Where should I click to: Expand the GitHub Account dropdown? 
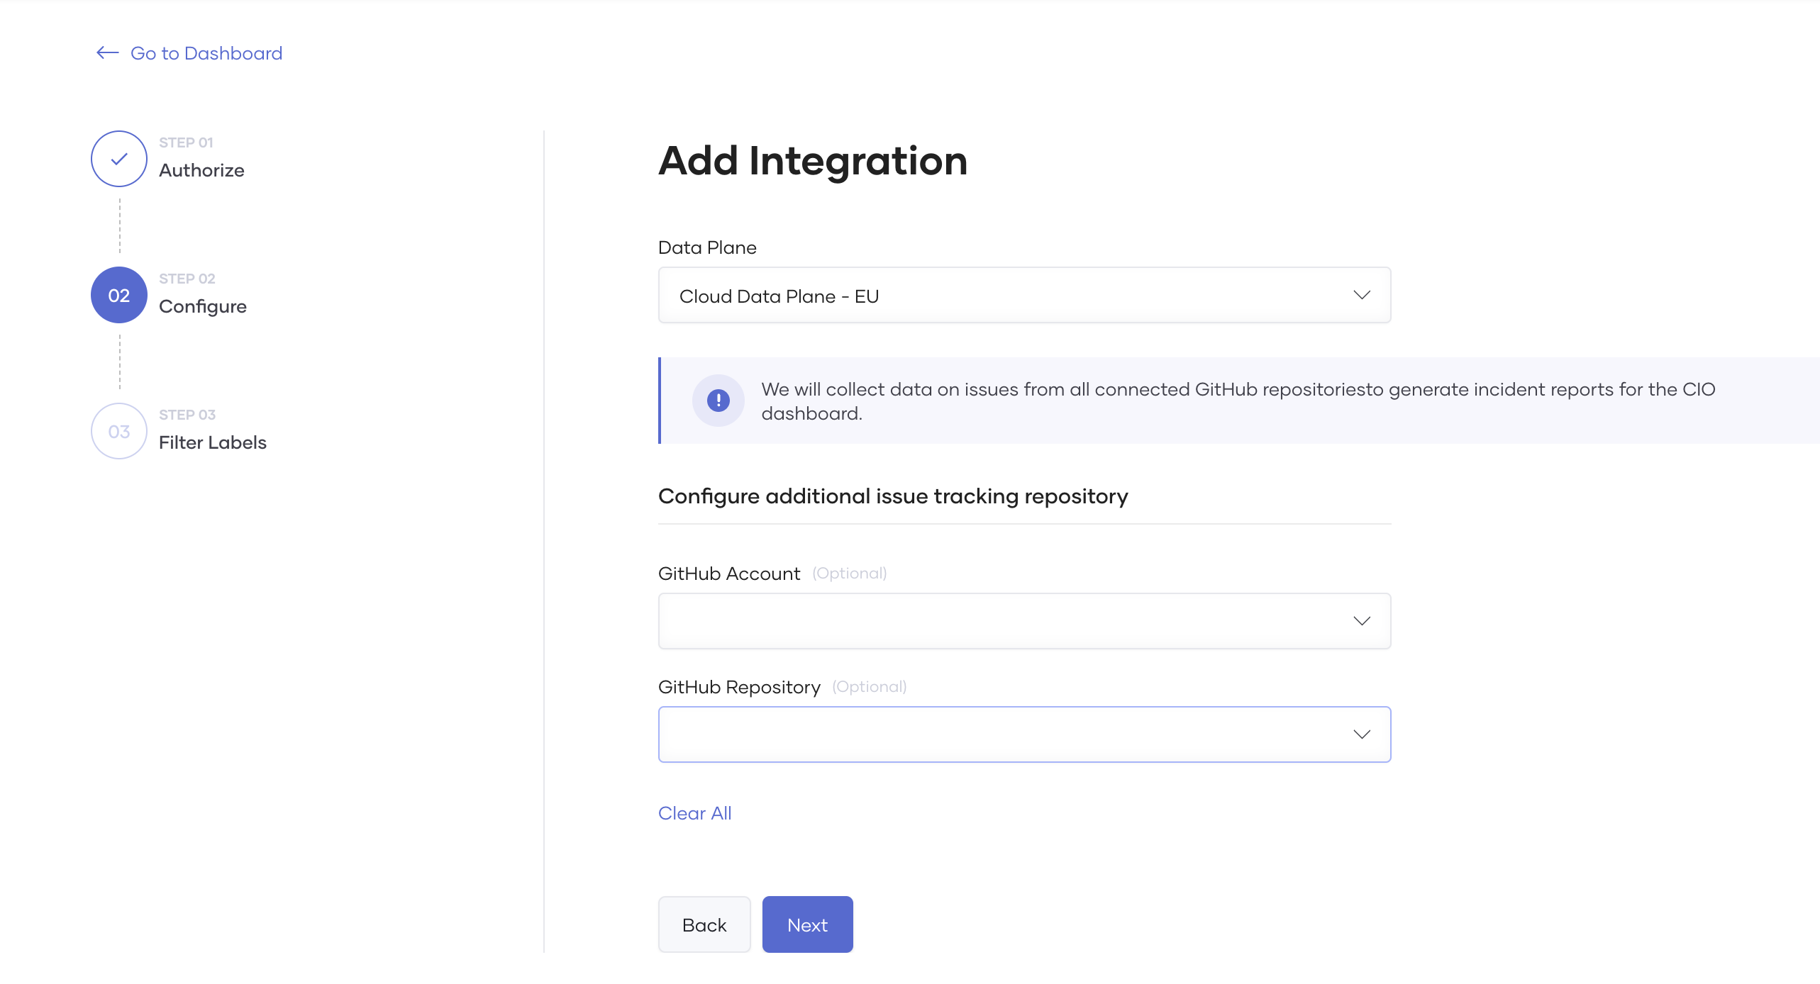tap(1024, 620)
